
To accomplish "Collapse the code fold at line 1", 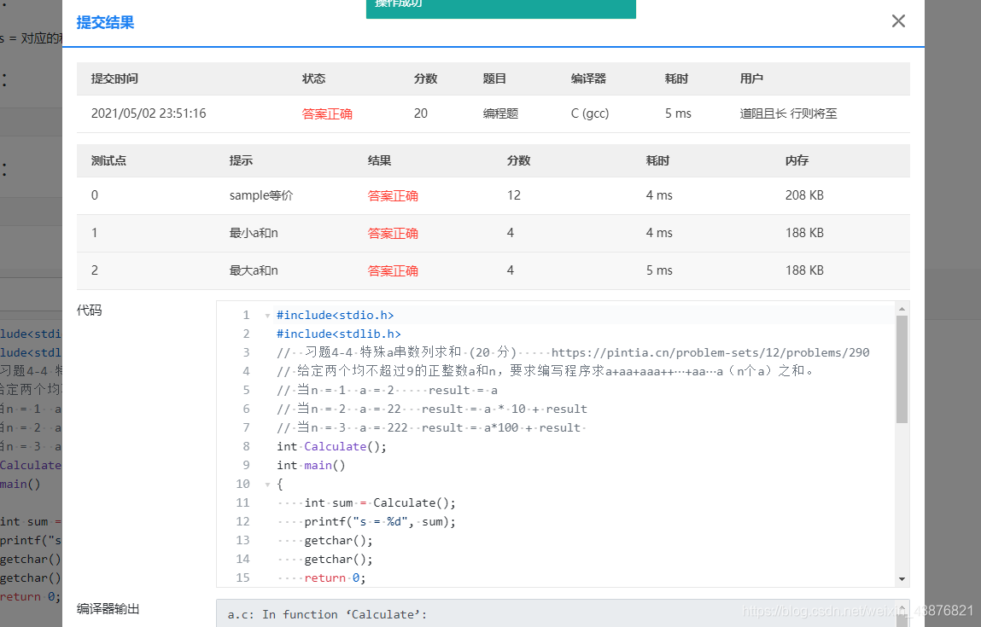I will click(x=267, y=315).
